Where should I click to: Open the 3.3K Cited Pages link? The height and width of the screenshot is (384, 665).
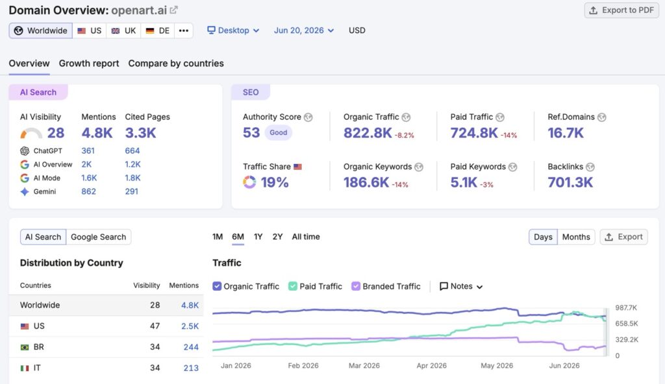click(140, 133)
